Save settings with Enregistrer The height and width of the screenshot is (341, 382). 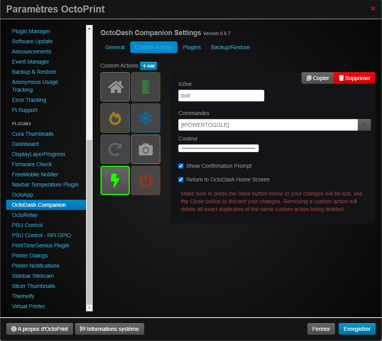(357, 329)
